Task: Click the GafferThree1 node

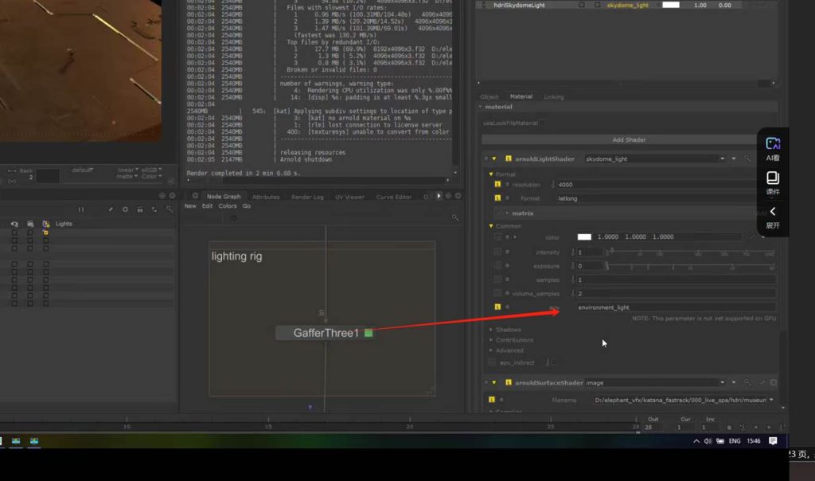Action: 325,333
